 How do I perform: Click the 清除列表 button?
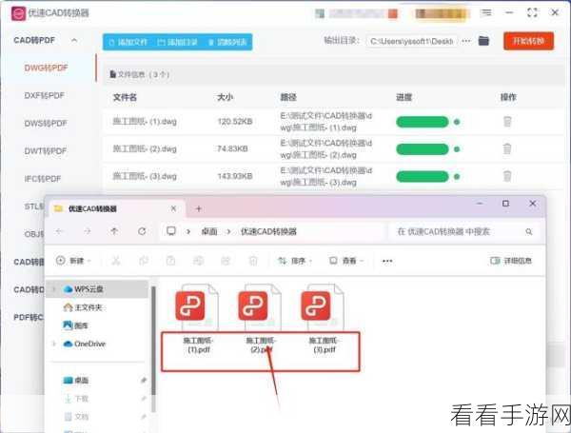(227, 42)
